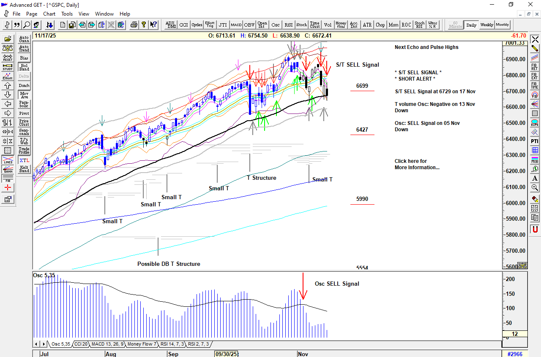
Task: Open the Chart menu
Action: pyautogui.click(x=49, y=14)
